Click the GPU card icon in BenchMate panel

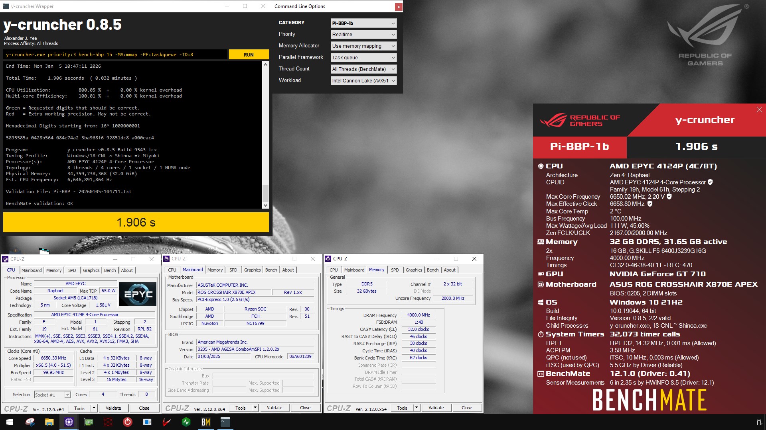(541, 274)
